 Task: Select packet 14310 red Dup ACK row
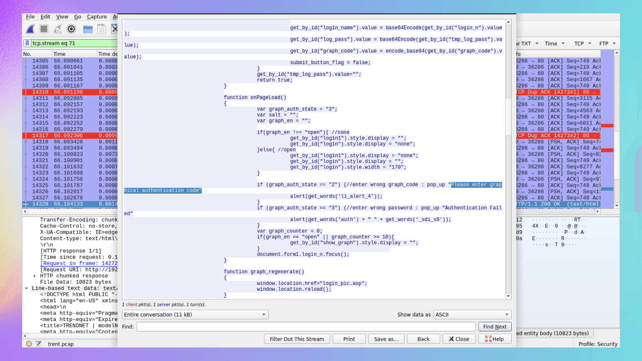(70, 92)
